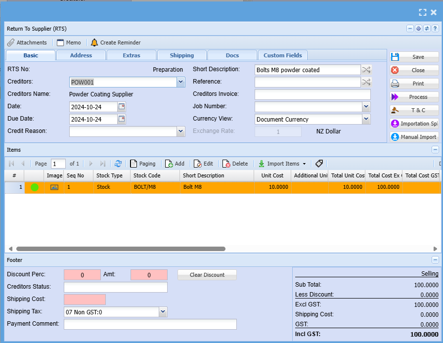
Task: Toggle Paging in the Items toolbar
Action: pyautogui.click(x=143, y=164)
